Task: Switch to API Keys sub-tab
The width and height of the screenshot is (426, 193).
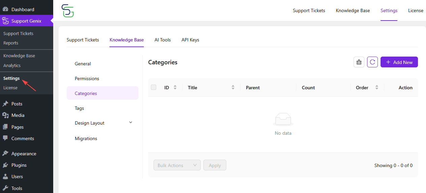Action: (190, 40)
